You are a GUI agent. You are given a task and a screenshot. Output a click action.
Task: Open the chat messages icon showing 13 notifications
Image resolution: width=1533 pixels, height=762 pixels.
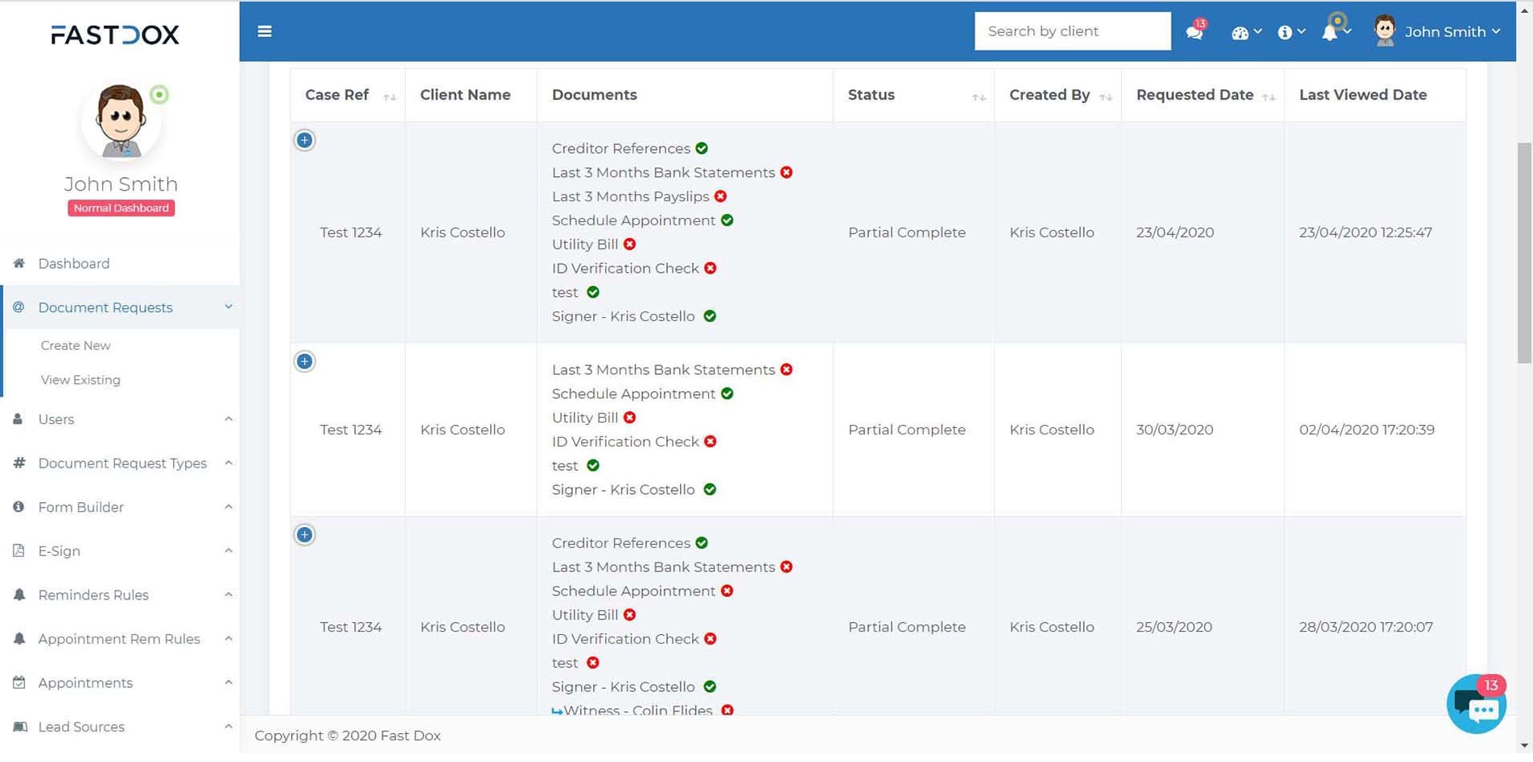pyautogui.click(x=1193, y=32)
